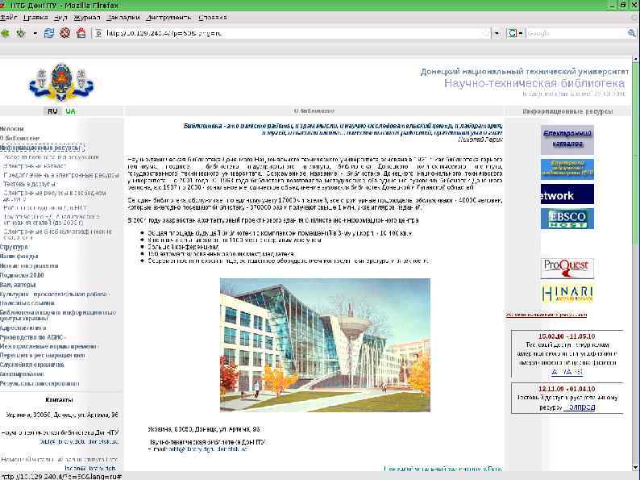The height and width of the screenshot is (480, 640).
Task: Click the green vertical scrollbar thumb
Action: tap(635, 154)
